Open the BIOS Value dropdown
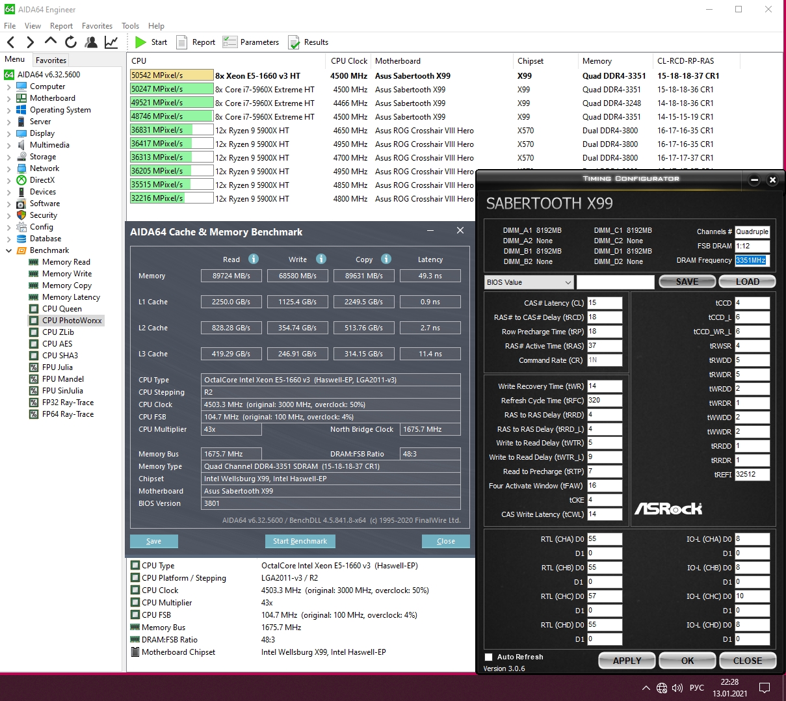 pyautogui.click(x=529, y=282)
